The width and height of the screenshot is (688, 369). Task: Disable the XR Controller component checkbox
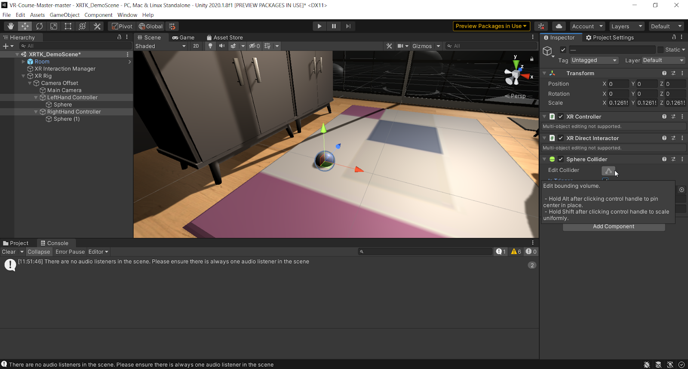(561, 117)
